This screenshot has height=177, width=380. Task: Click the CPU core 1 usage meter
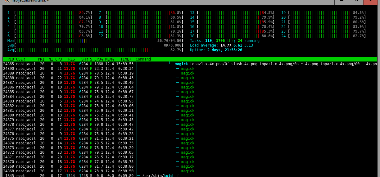click(50, 13)
